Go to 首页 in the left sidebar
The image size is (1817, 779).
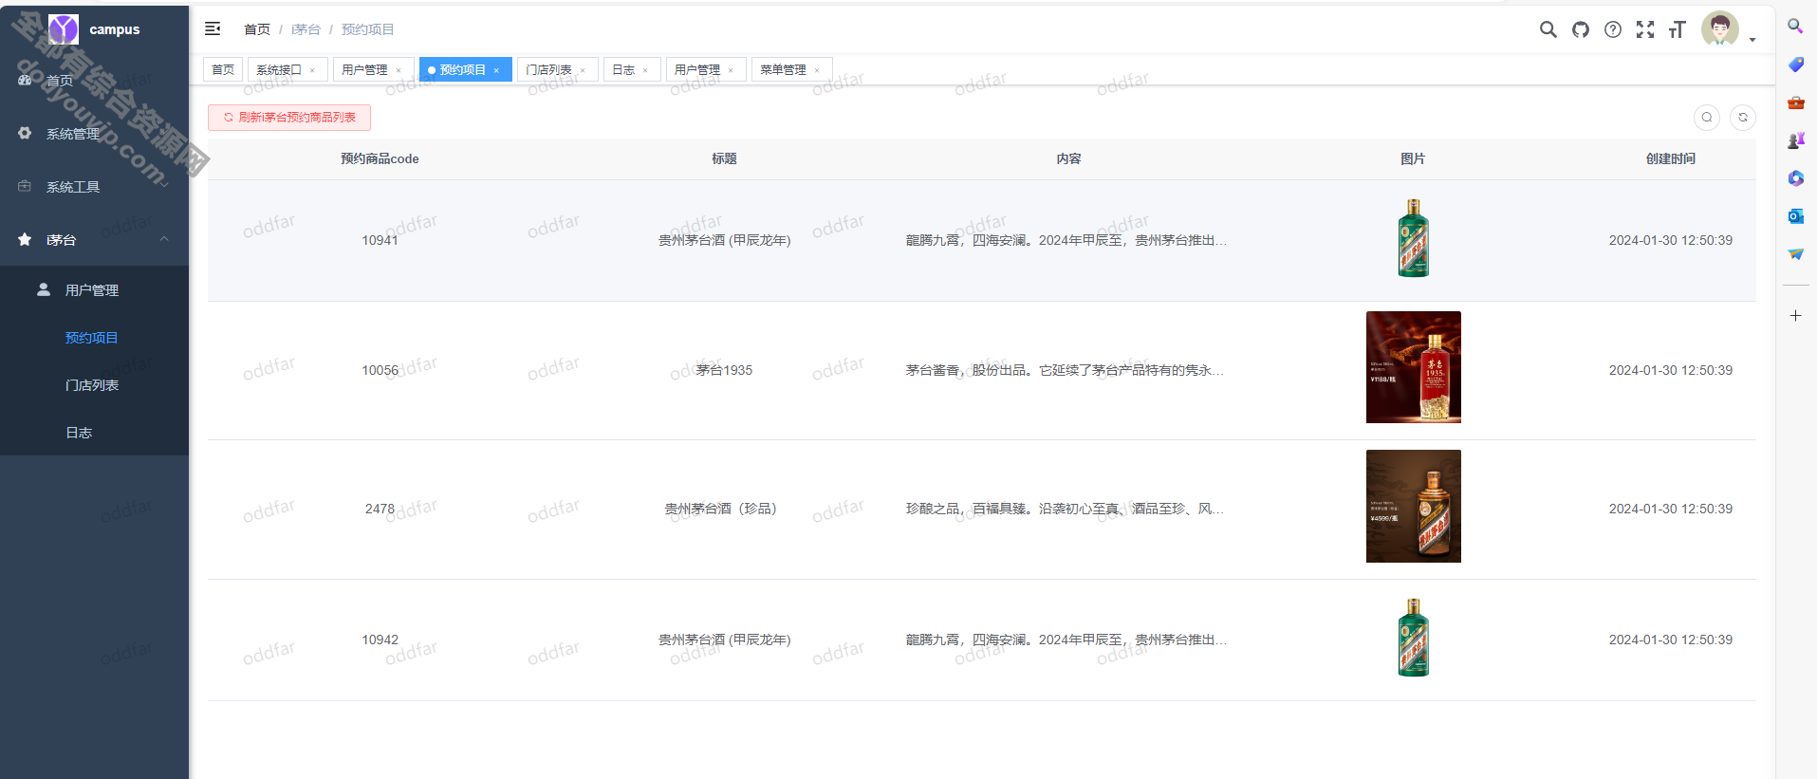tap(94, 81)
